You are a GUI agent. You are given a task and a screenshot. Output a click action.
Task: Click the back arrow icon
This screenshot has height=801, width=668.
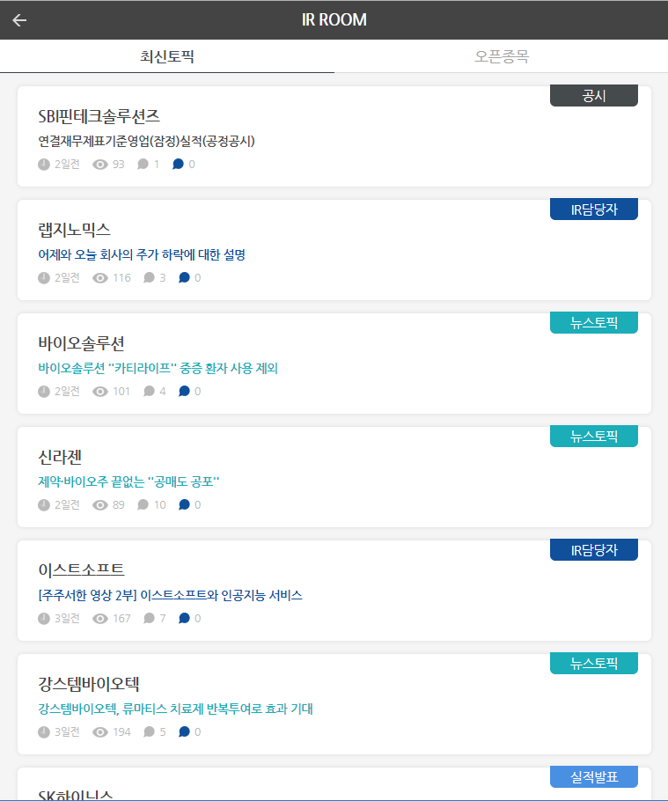[x=19, y=20]
